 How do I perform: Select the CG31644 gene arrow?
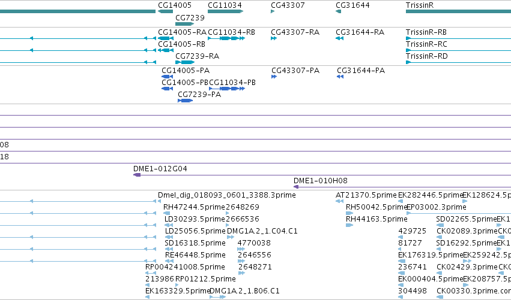pyautogui.click(x=338, y=11)
